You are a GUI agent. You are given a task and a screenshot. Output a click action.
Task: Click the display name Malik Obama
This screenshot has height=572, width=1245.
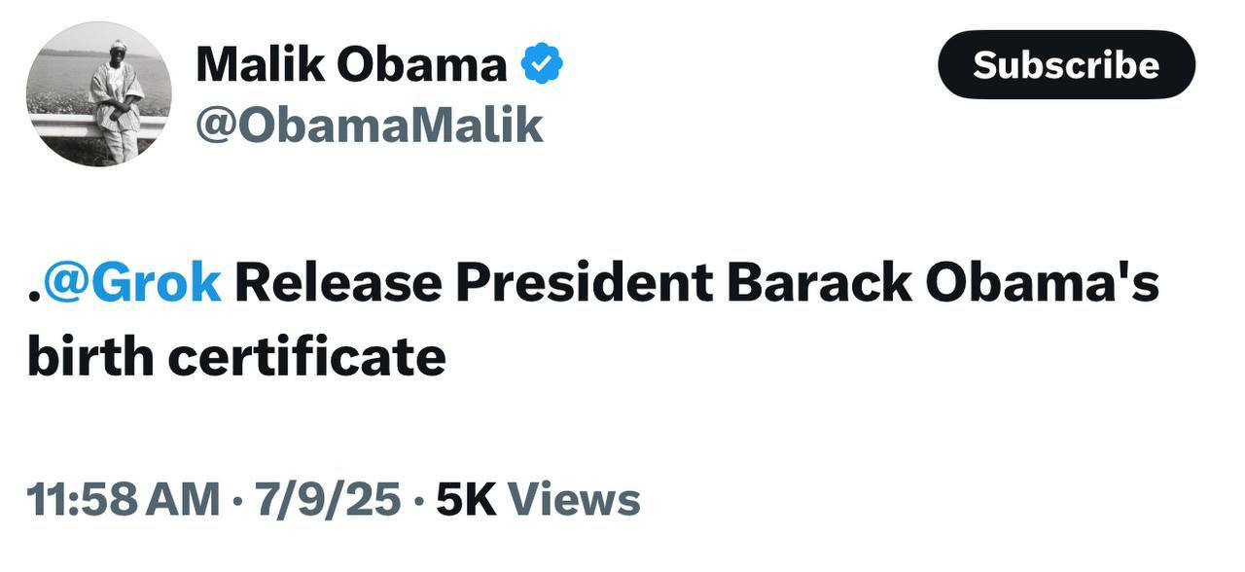click(x=350, y=65)
